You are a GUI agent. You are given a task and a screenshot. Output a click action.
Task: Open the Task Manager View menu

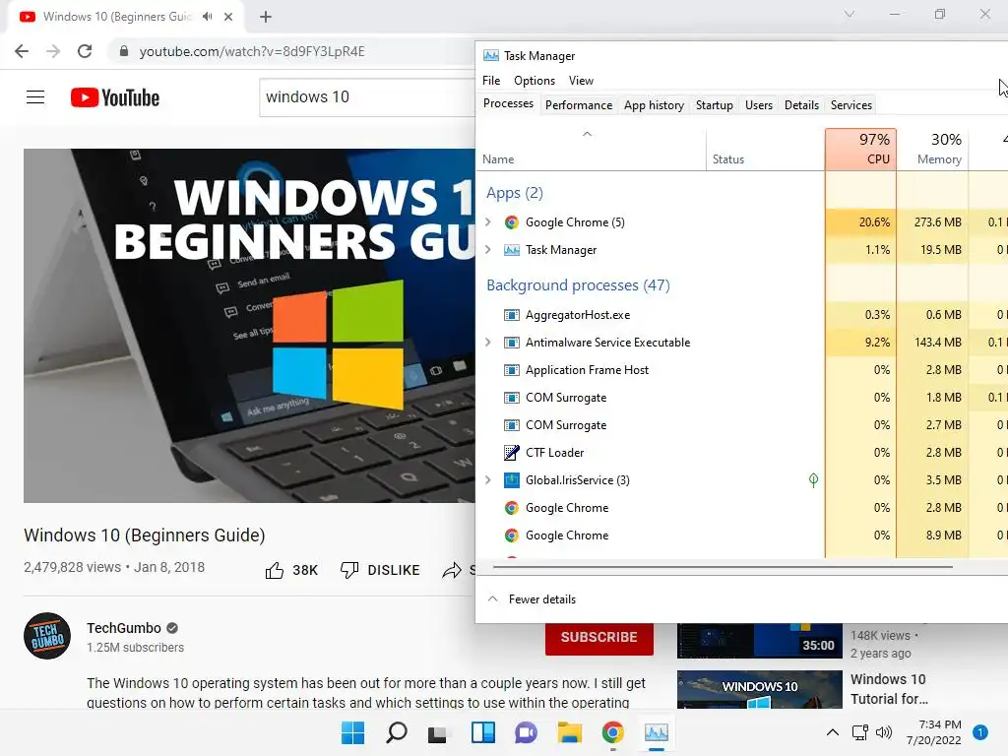pos(581,81)
